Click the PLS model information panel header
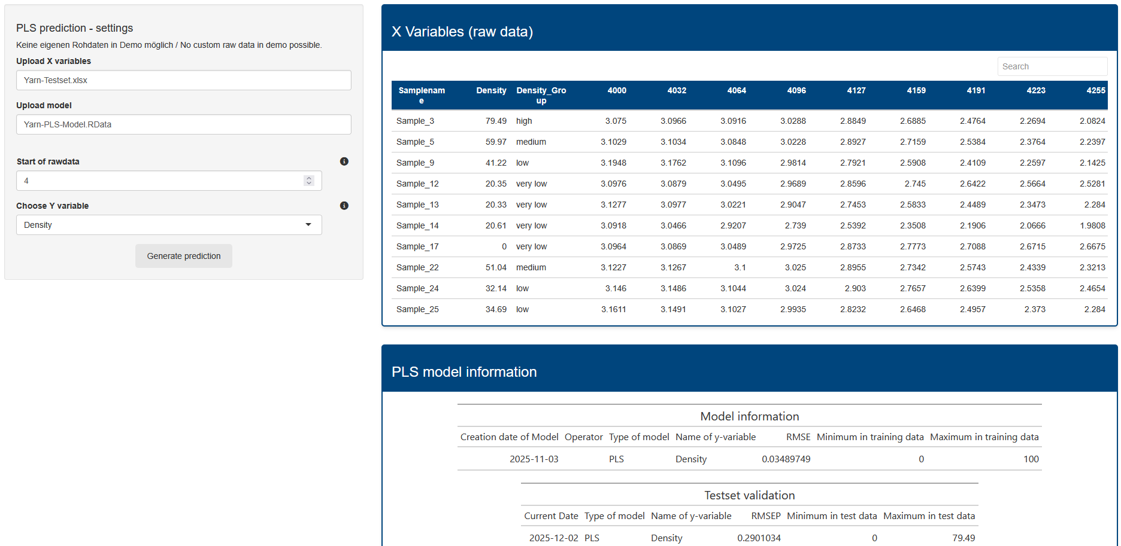The width and height of the screenshot is (1121, 546). click(x=464, y=372)
